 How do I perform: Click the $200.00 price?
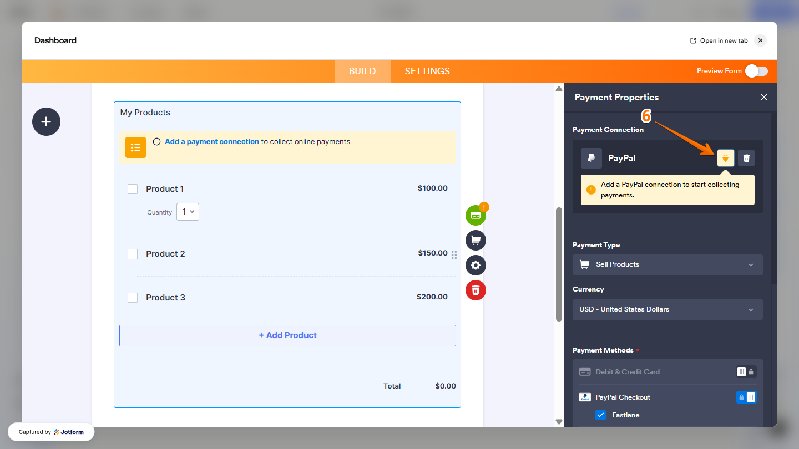point(432,297)
